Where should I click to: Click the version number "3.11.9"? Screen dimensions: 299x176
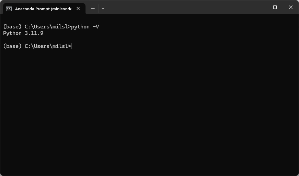tap(34, 33)
